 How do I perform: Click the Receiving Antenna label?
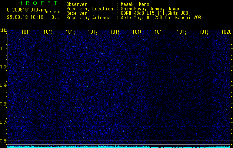[88, 17]
